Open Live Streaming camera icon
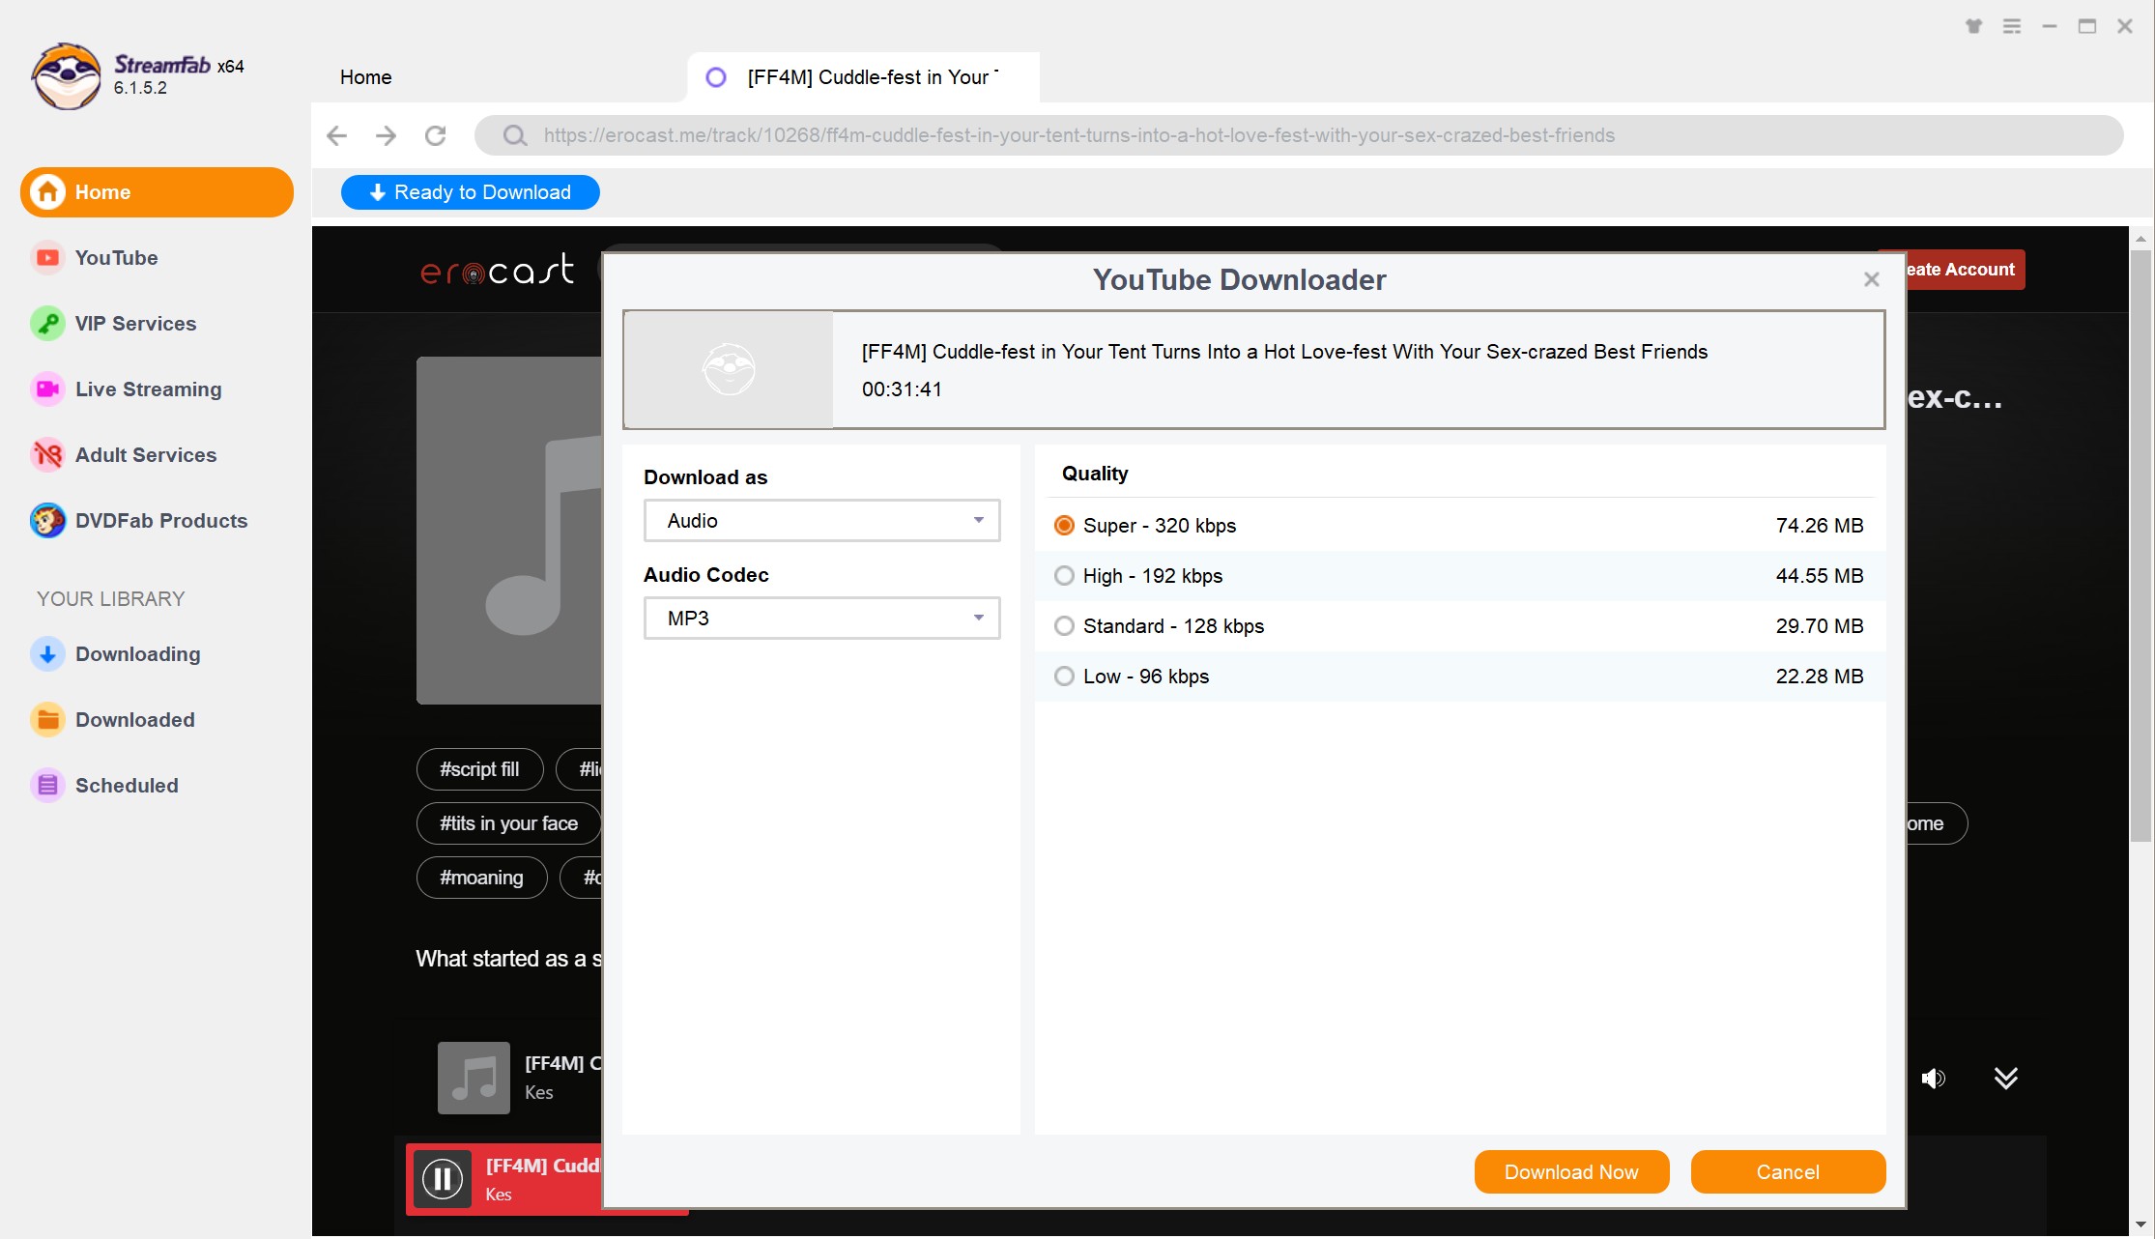The width and height of the screenshot is (2155, 1239). (47, 389)
